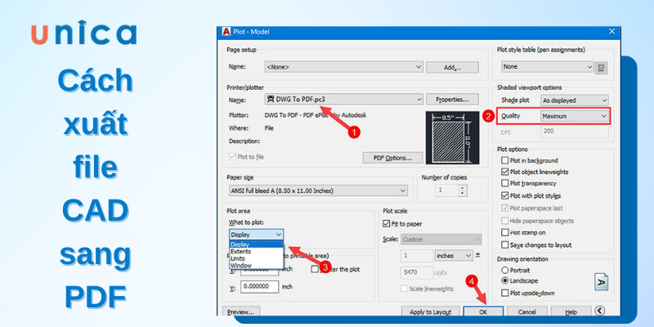Choose Display in the plot area list

click(256, 244)
